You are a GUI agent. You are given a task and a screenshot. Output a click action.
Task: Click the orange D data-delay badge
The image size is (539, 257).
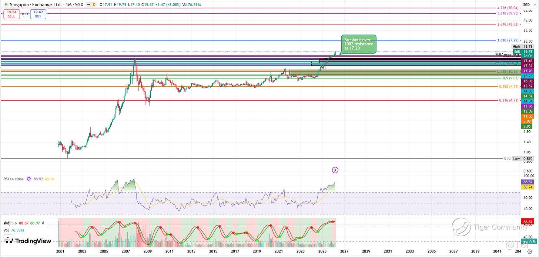pos(94,5)
